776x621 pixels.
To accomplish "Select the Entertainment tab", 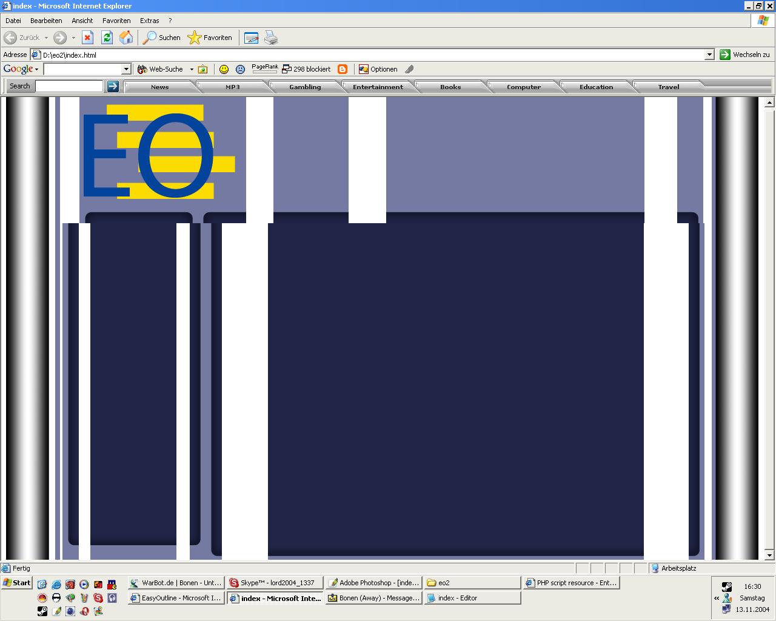I will pyautogui.click(x=378, y=87).
